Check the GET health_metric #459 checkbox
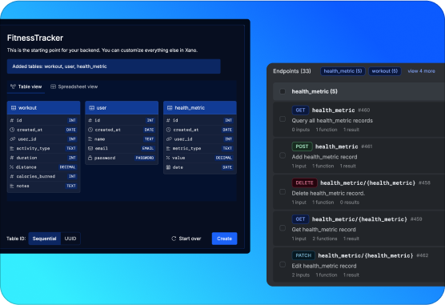 tap(283, 228)
